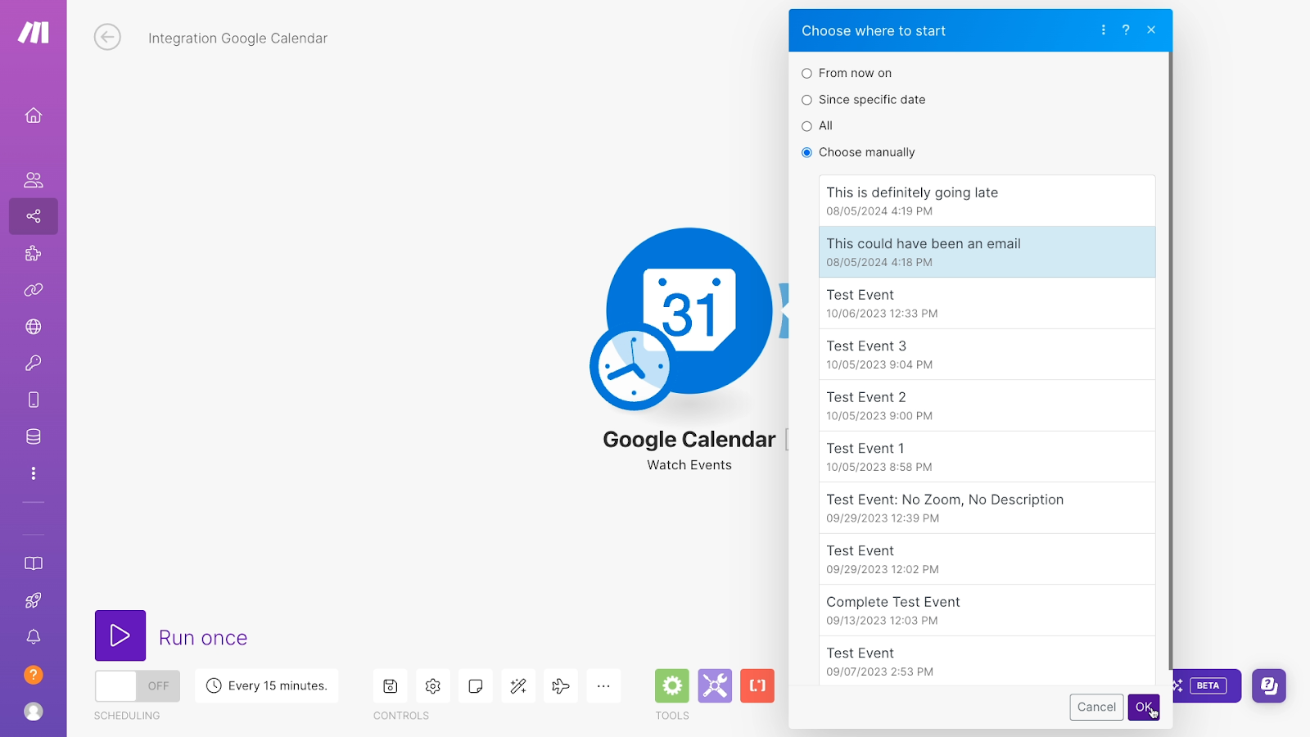Image resolution: width=1310 pixels, height=737 pixels.
Task: Toggle the scheduling OFF switch
Action: 138,686
